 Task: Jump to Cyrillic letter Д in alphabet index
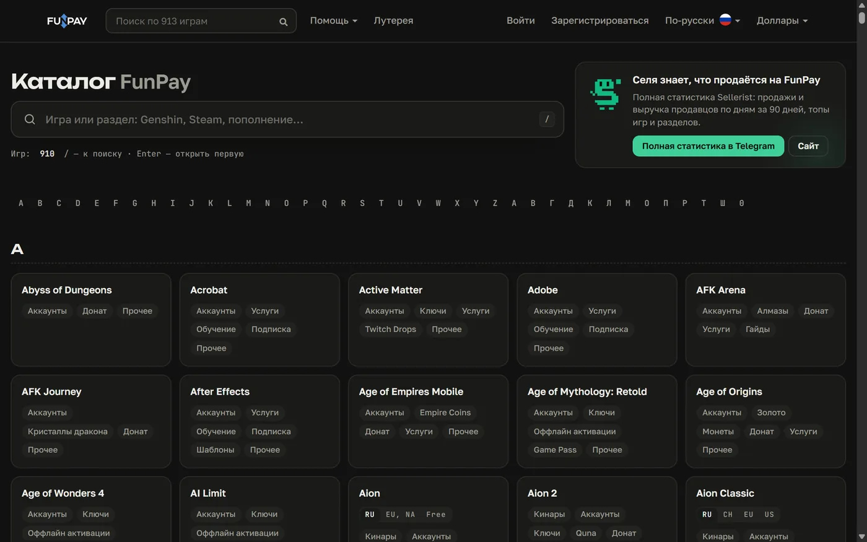coord(571,203)
